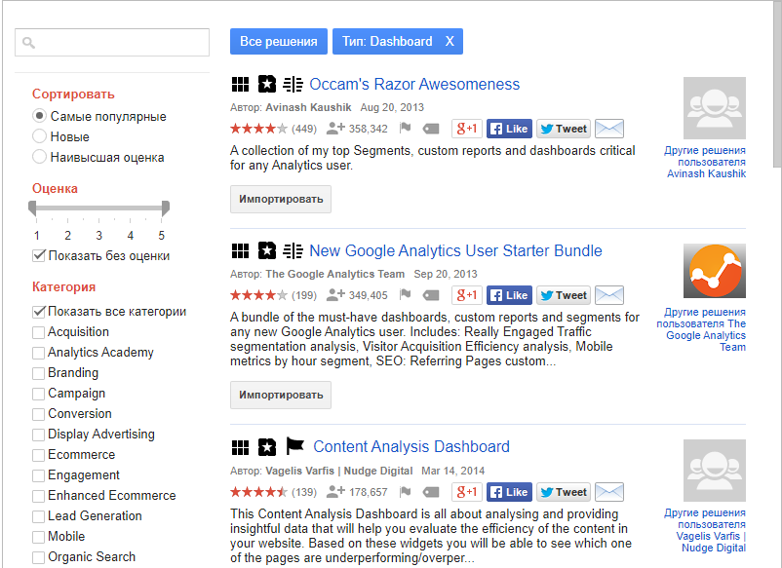
Task: Check the Ecommerce category
Action: coord(38,455)
